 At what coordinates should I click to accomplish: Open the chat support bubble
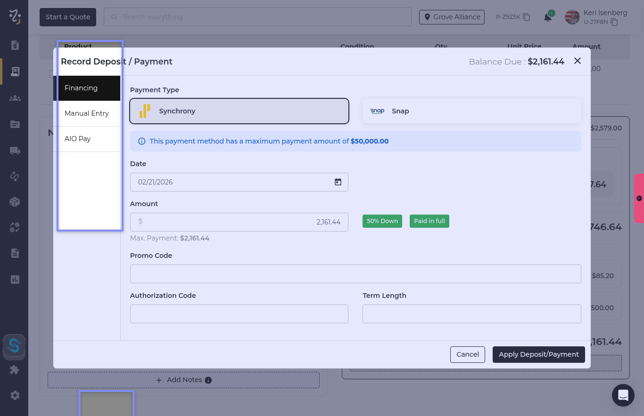[623, 395]
